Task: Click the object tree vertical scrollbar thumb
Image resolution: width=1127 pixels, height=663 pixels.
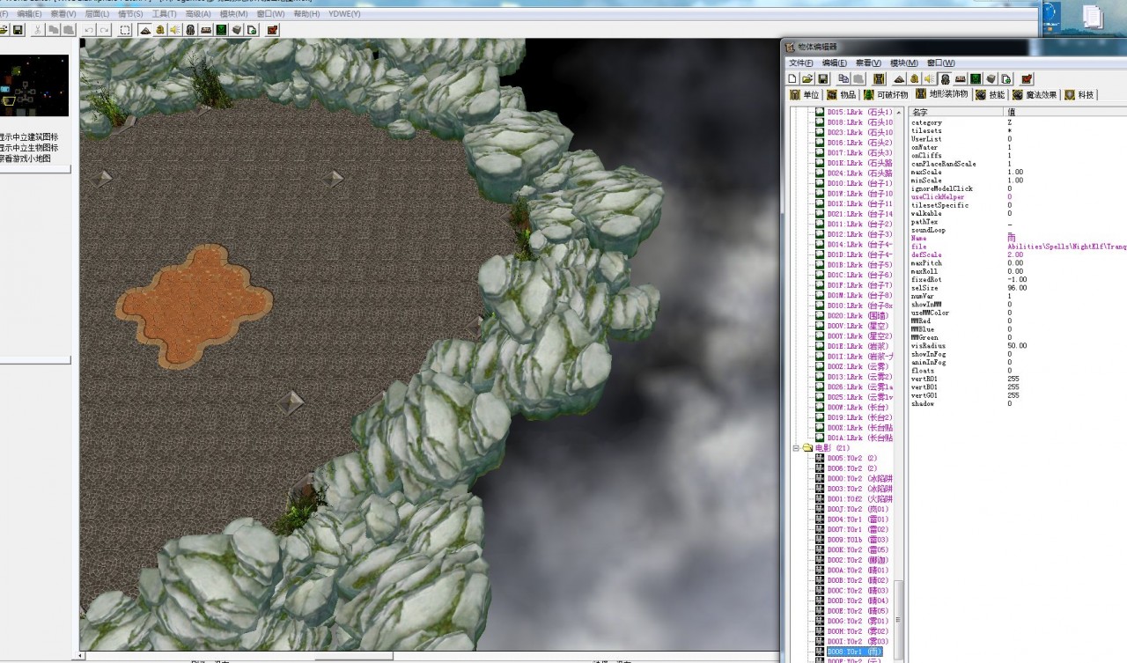Action: pyautogui.click(x=899, y=618)
